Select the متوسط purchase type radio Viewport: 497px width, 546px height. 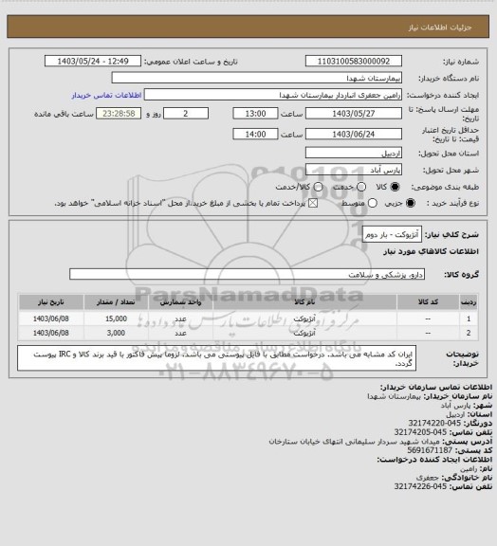coord(373,203)
